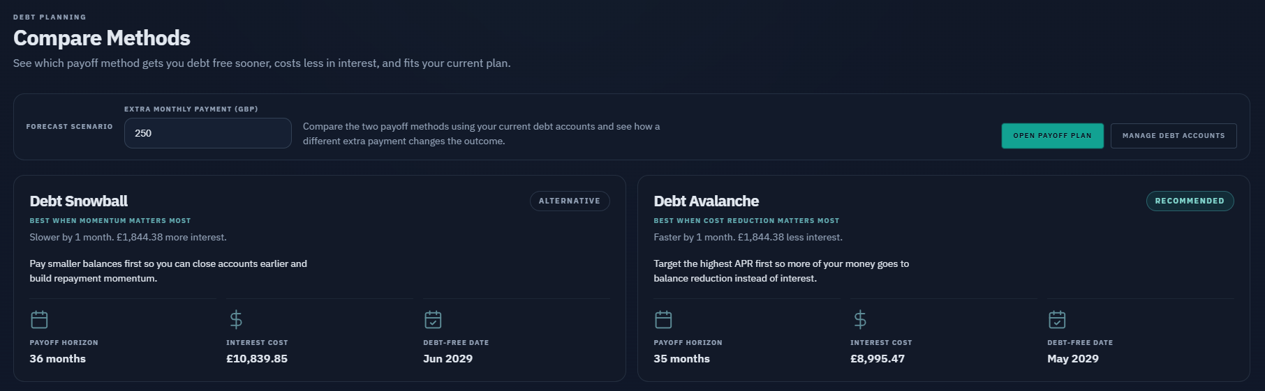Select the Debt Snowball card heading

[79, 201]
